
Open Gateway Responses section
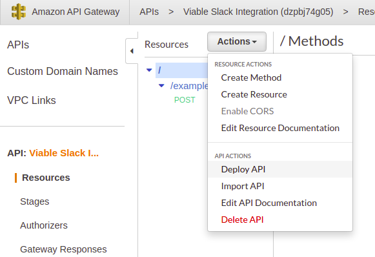(63, 249)
